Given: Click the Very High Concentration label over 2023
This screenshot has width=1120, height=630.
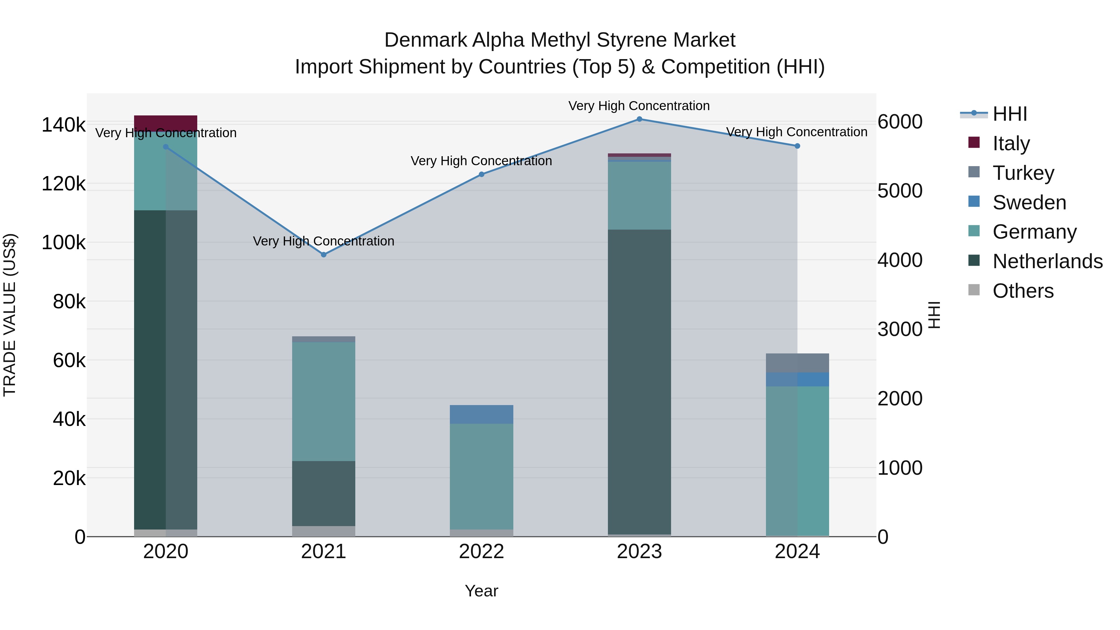Looking at the screenshot, I should click(639, 106).
